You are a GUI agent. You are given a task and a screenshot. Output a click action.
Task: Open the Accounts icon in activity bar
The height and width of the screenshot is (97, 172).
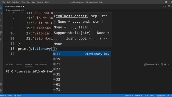[1, 84]
